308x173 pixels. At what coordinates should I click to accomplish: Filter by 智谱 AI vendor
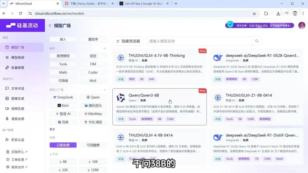(x=63, y=114)
